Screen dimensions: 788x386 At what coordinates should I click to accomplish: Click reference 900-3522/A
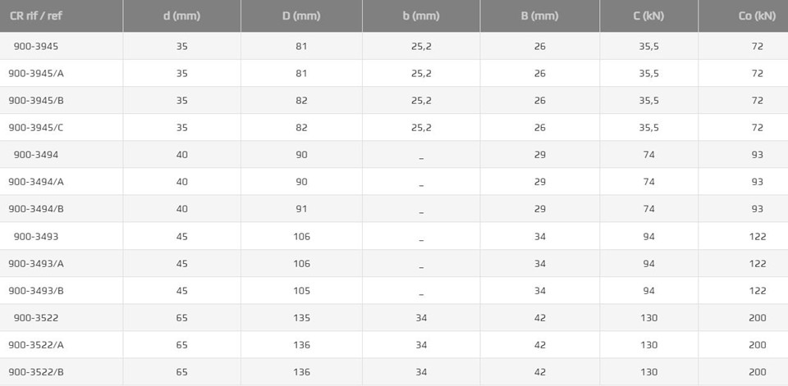point(35,345)
